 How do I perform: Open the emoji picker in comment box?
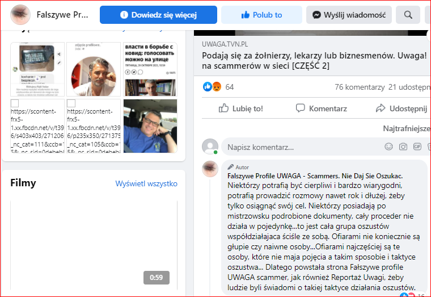[x=388, y=147]
